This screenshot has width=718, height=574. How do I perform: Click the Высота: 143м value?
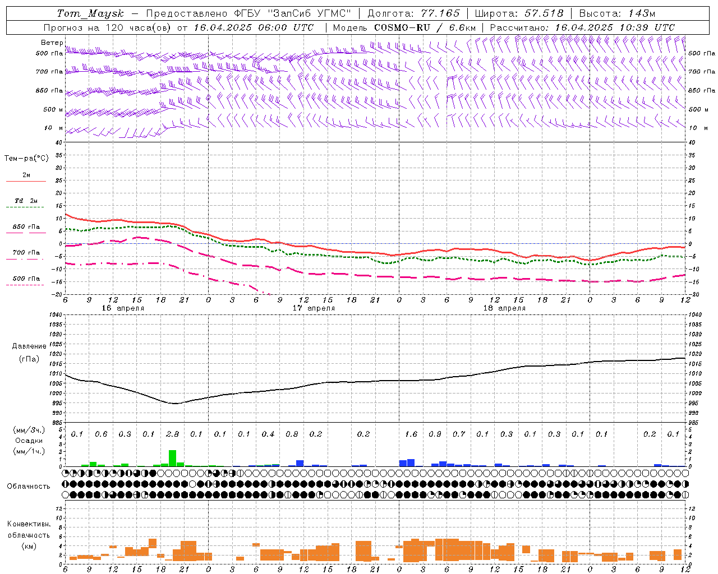[617, 13]
